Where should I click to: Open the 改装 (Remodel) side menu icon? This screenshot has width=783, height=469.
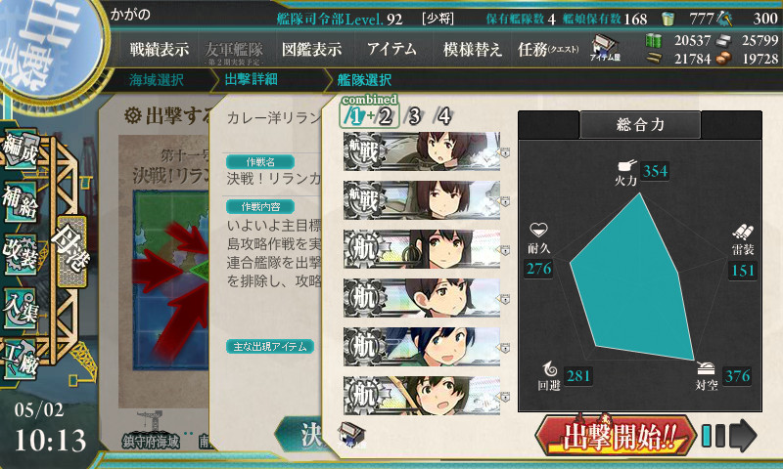tap(21, 254)
